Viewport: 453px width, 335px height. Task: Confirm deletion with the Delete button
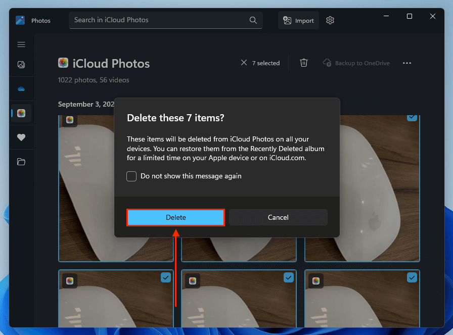click(175, 217)
